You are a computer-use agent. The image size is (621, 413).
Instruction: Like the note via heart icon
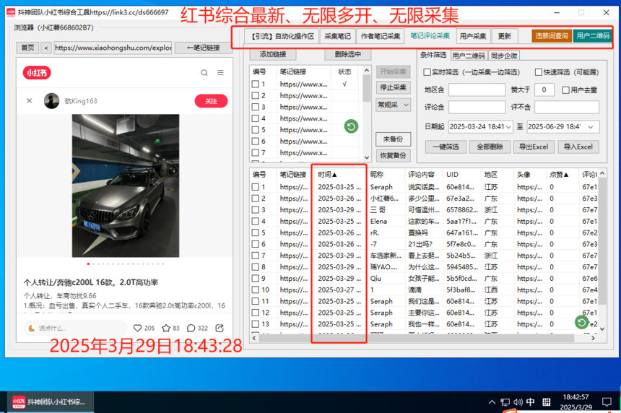(x=137, y=328)
